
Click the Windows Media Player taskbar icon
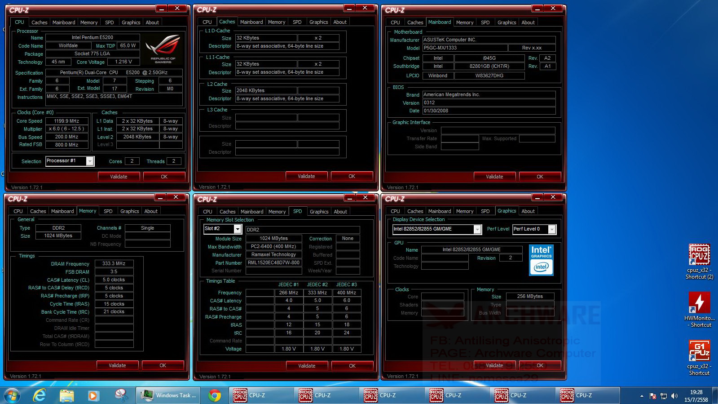(93, 395)
